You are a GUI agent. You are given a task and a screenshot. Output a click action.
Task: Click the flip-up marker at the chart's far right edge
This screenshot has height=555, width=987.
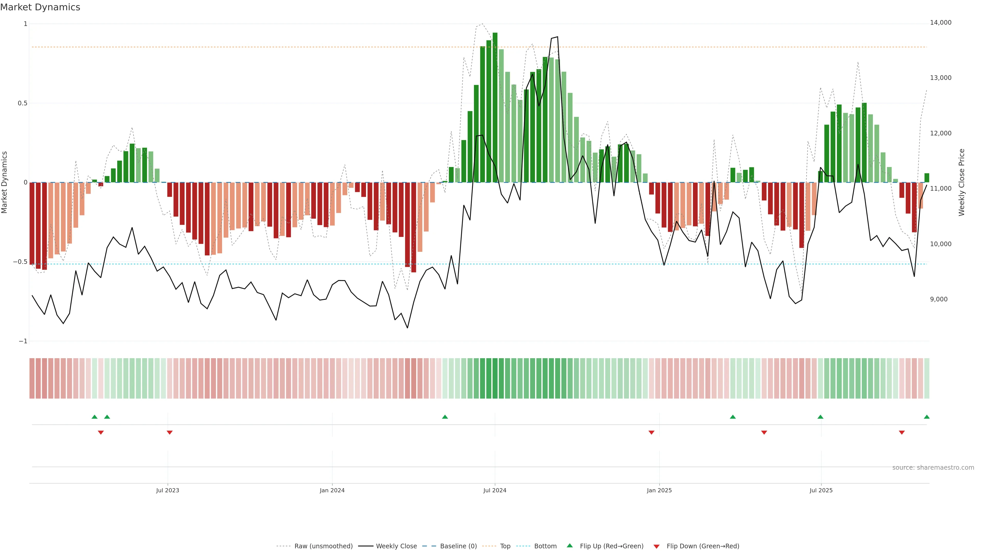pyautogui.click(x=926, y=417)
